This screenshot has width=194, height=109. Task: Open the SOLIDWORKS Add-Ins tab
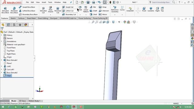(x=68, y=18)
